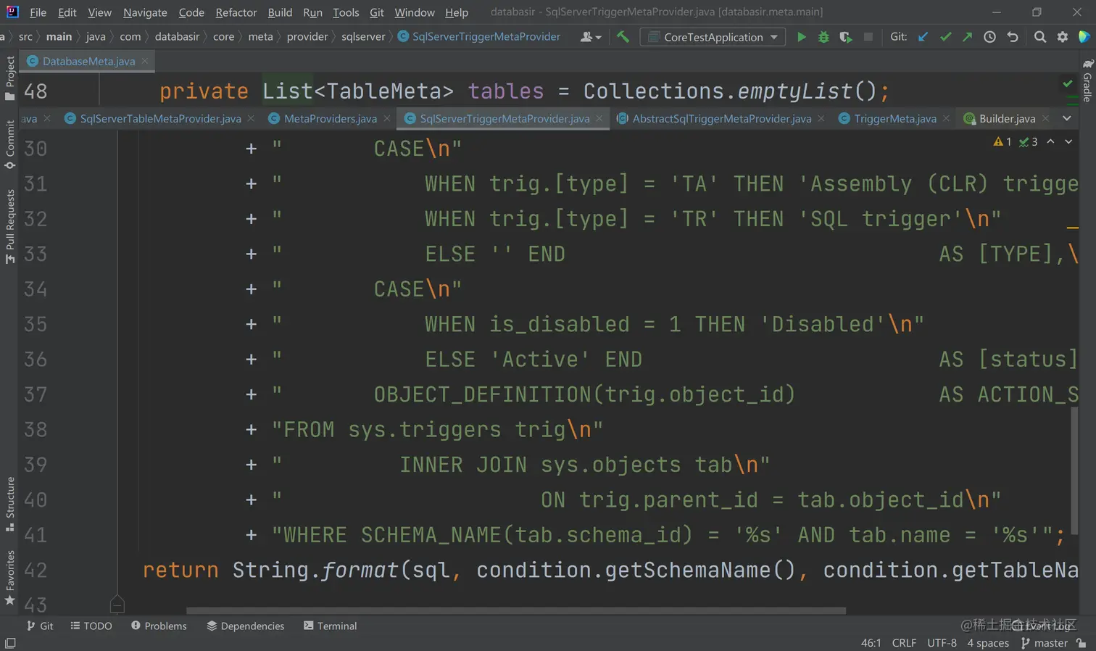Viewport: 1096px width, 651px height.
Task: Open the Tools menu
Action: (x=346, y=12)
